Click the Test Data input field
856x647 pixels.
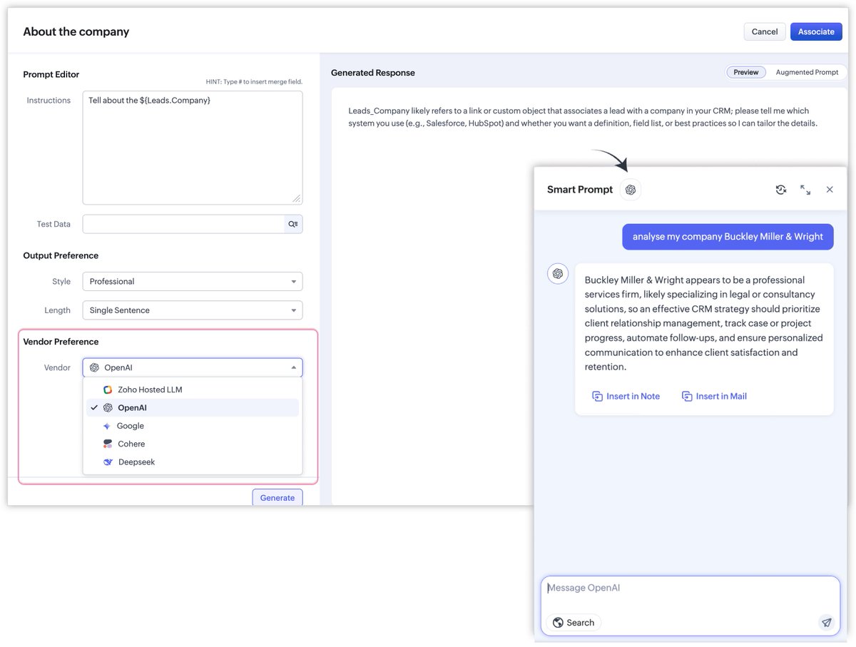[x=184, y=224]
